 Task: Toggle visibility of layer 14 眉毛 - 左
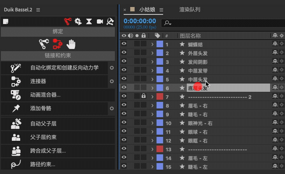pyautogui.click(x=124, y=157)
